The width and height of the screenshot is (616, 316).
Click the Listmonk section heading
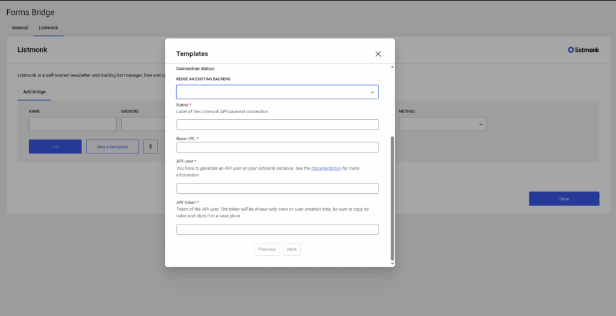[32, 50]
